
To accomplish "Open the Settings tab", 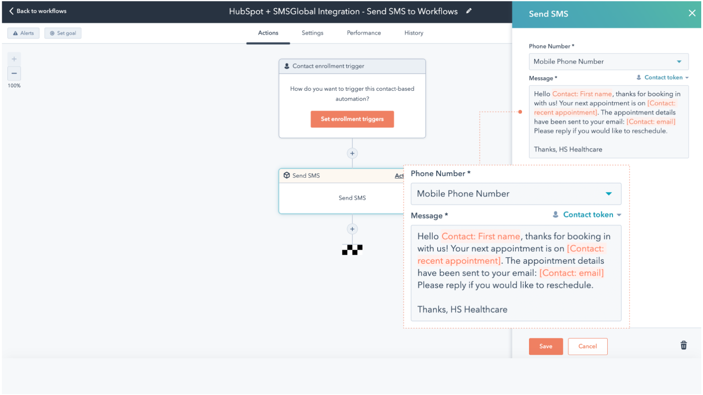I will pyautogui.click(x=312, y=33).
